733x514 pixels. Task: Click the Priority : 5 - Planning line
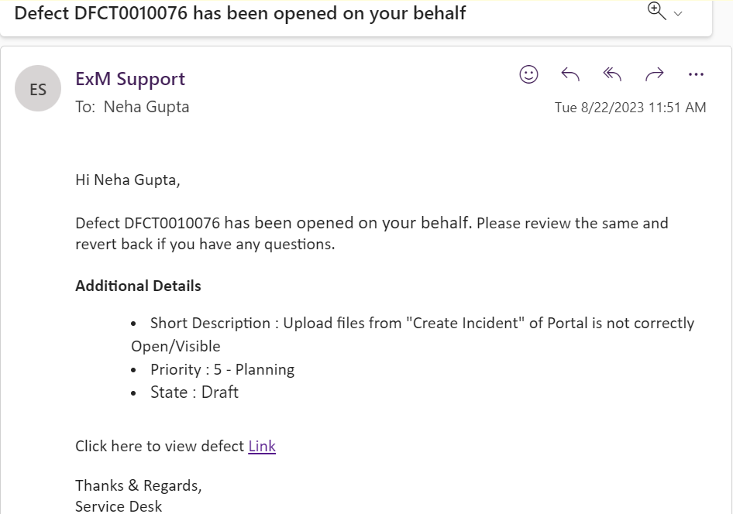pyautogui.click(x=222, y=369)
